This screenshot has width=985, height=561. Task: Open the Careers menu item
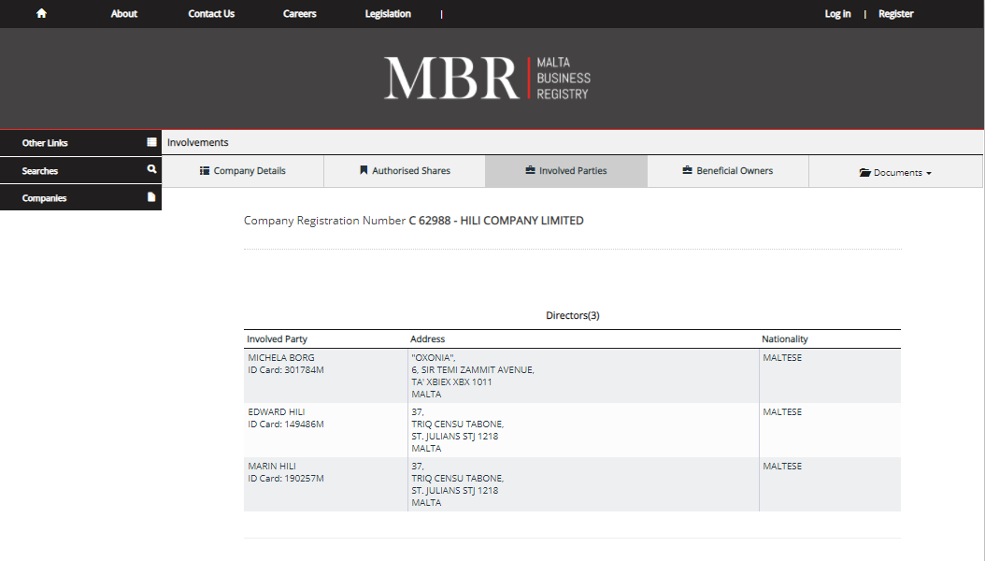[x=300, y=14]
